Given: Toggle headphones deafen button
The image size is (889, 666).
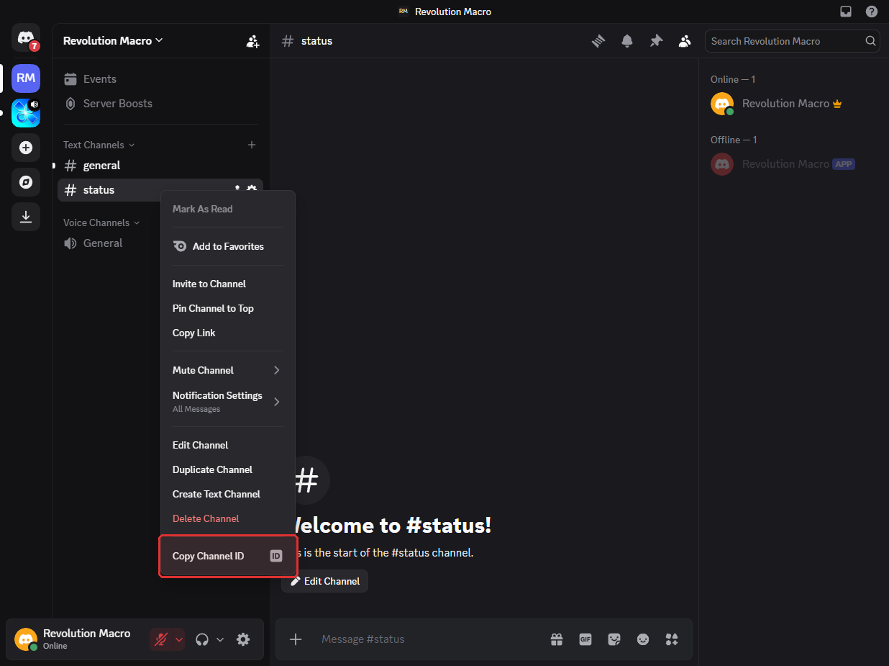Looking at the screenshot, I should 202,639.
